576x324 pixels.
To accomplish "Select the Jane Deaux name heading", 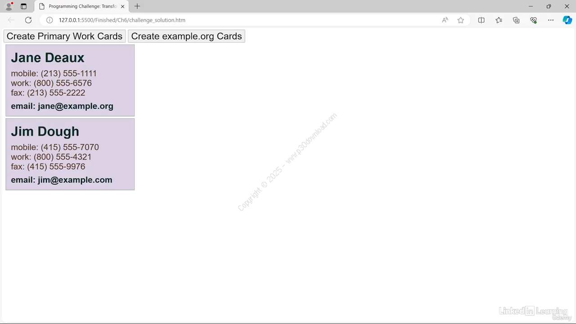I will click(48, 58).
